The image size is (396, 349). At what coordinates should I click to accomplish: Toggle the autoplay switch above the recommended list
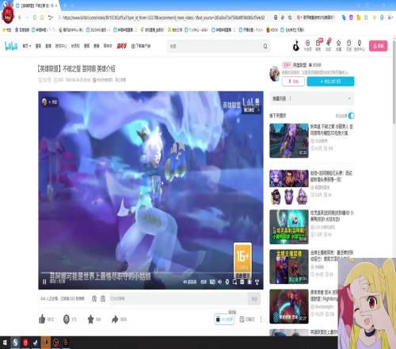(352, 116)
